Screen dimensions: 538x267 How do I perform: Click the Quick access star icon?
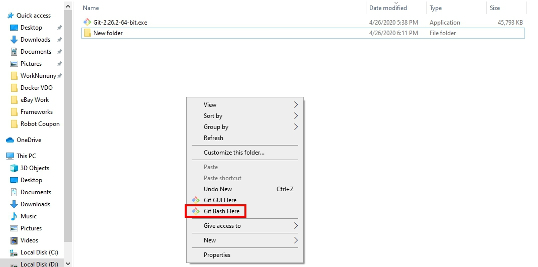11,16
